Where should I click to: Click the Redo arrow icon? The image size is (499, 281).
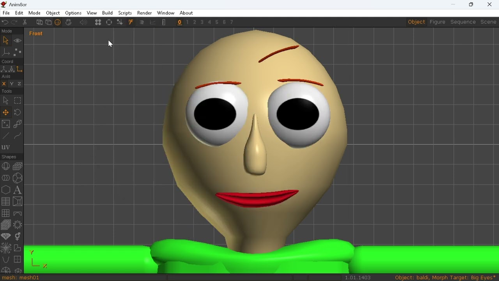14,22
